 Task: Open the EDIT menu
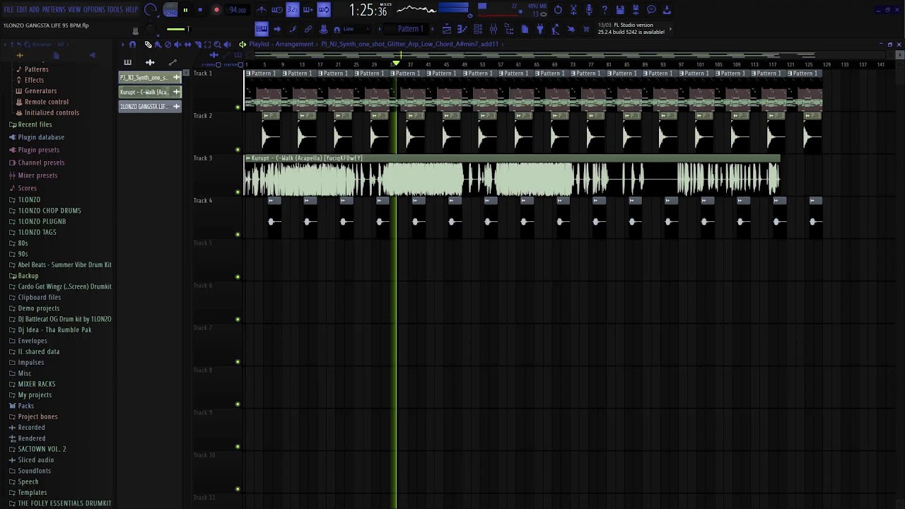point(22,10)
